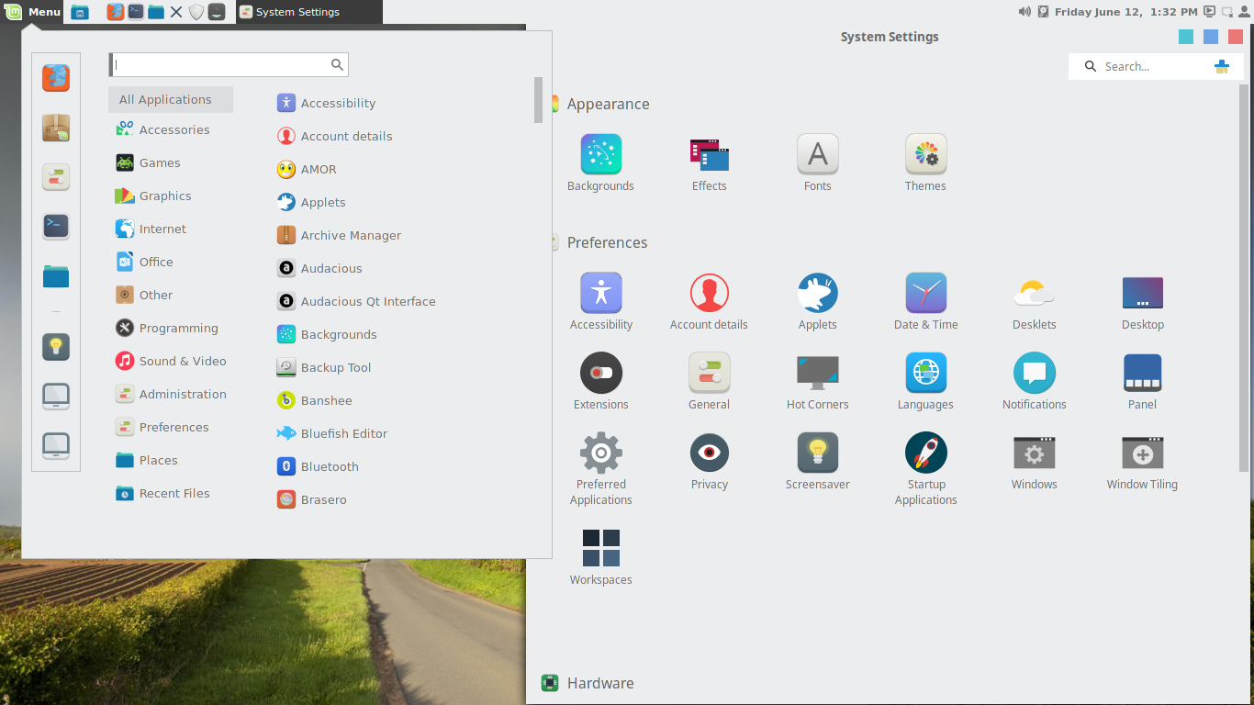Open Languages settings
This screenshot has height=705, width=1254.
(x=925, y=381)
